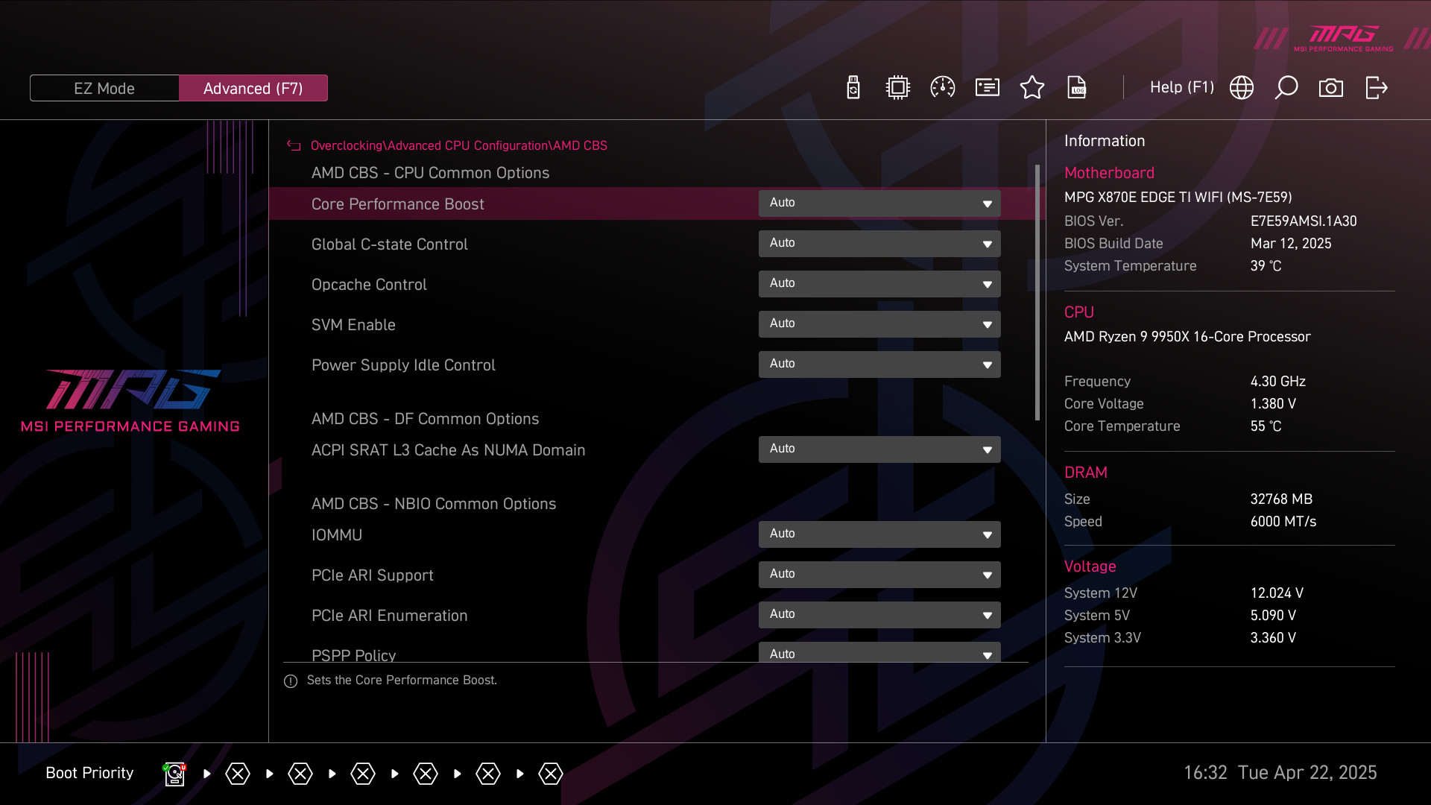Click the star Favorites icon
Screen dimensions: 1431x805
click(x=1032, y=88)
